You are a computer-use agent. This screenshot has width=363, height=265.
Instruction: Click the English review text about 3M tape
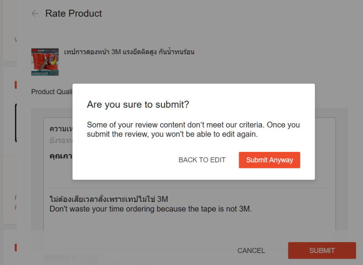150,209
